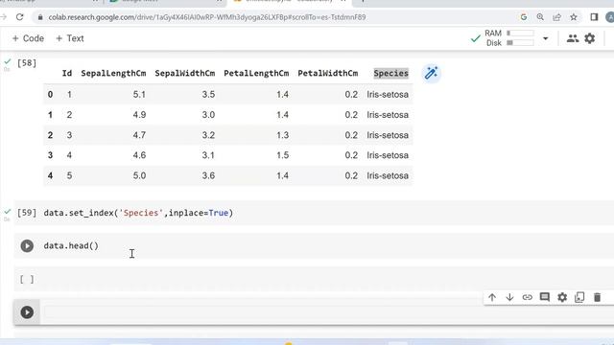
Task: Expand the runtime connection dropdown arrow
Action: (546, 38)
